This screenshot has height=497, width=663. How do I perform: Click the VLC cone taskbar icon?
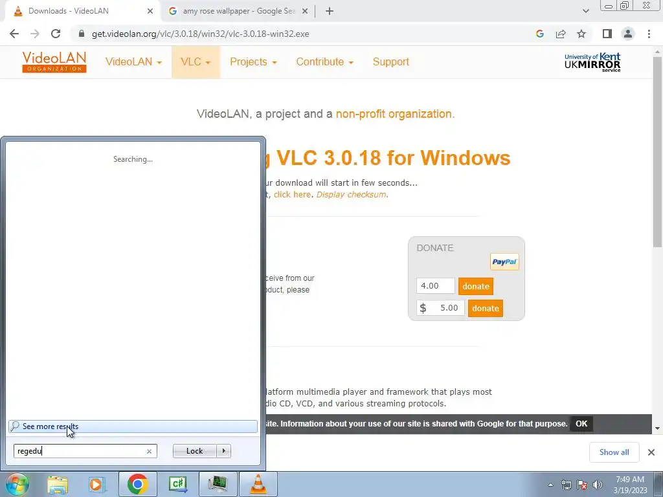click(258, 484)
